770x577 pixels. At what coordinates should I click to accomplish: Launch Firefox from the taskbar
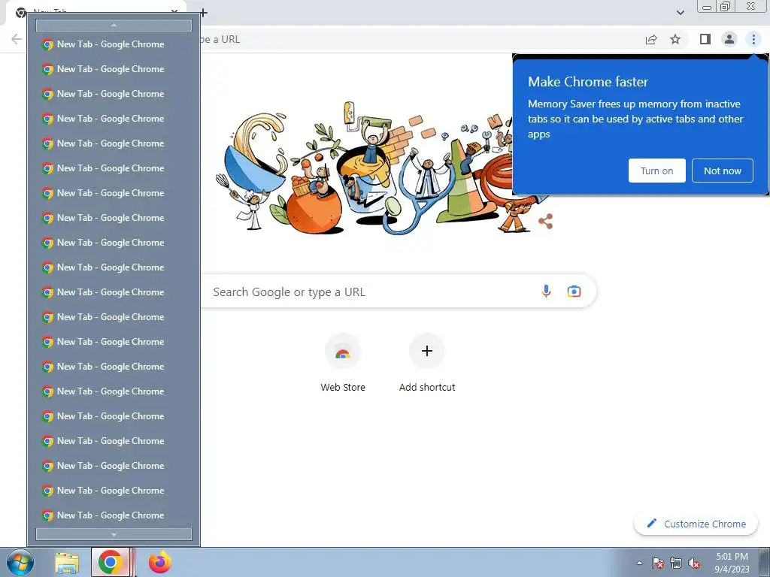[160, 562]
